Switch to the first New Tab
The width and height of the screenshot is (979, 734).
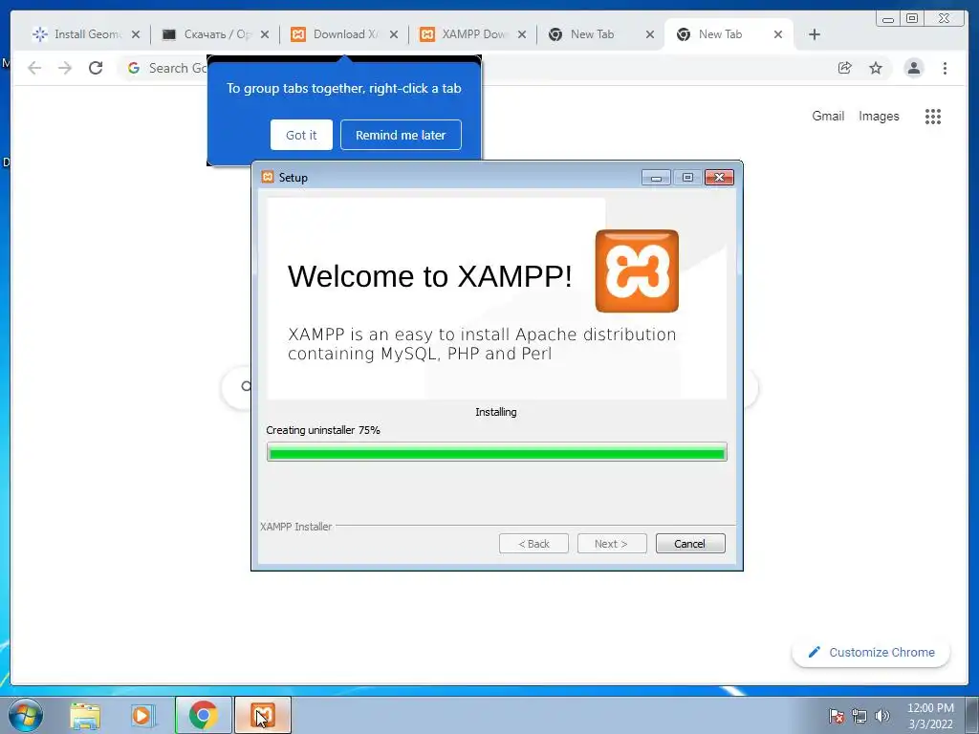click(593, 34)
